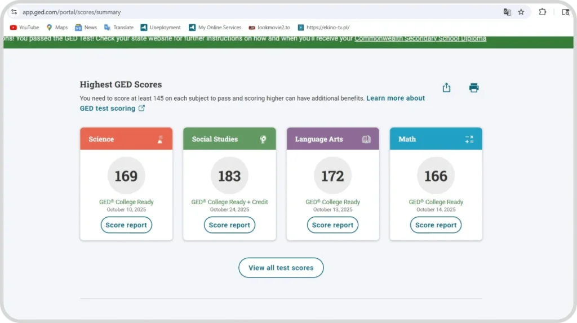Click the Science score 169
The width and height of the screenshot is (577, 323).
[126, 176]
